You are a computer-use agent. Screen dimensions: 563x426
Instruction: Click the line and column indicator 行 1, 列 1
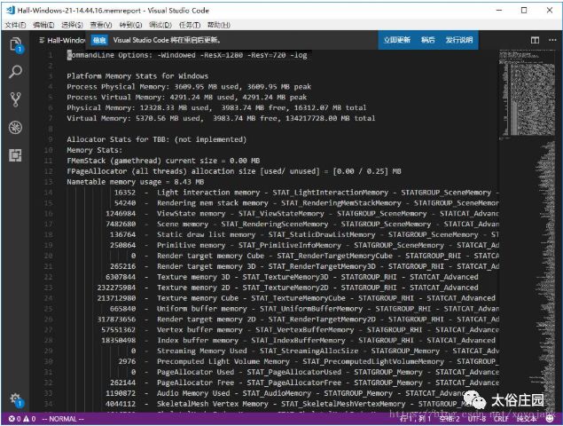pos(415,419)
